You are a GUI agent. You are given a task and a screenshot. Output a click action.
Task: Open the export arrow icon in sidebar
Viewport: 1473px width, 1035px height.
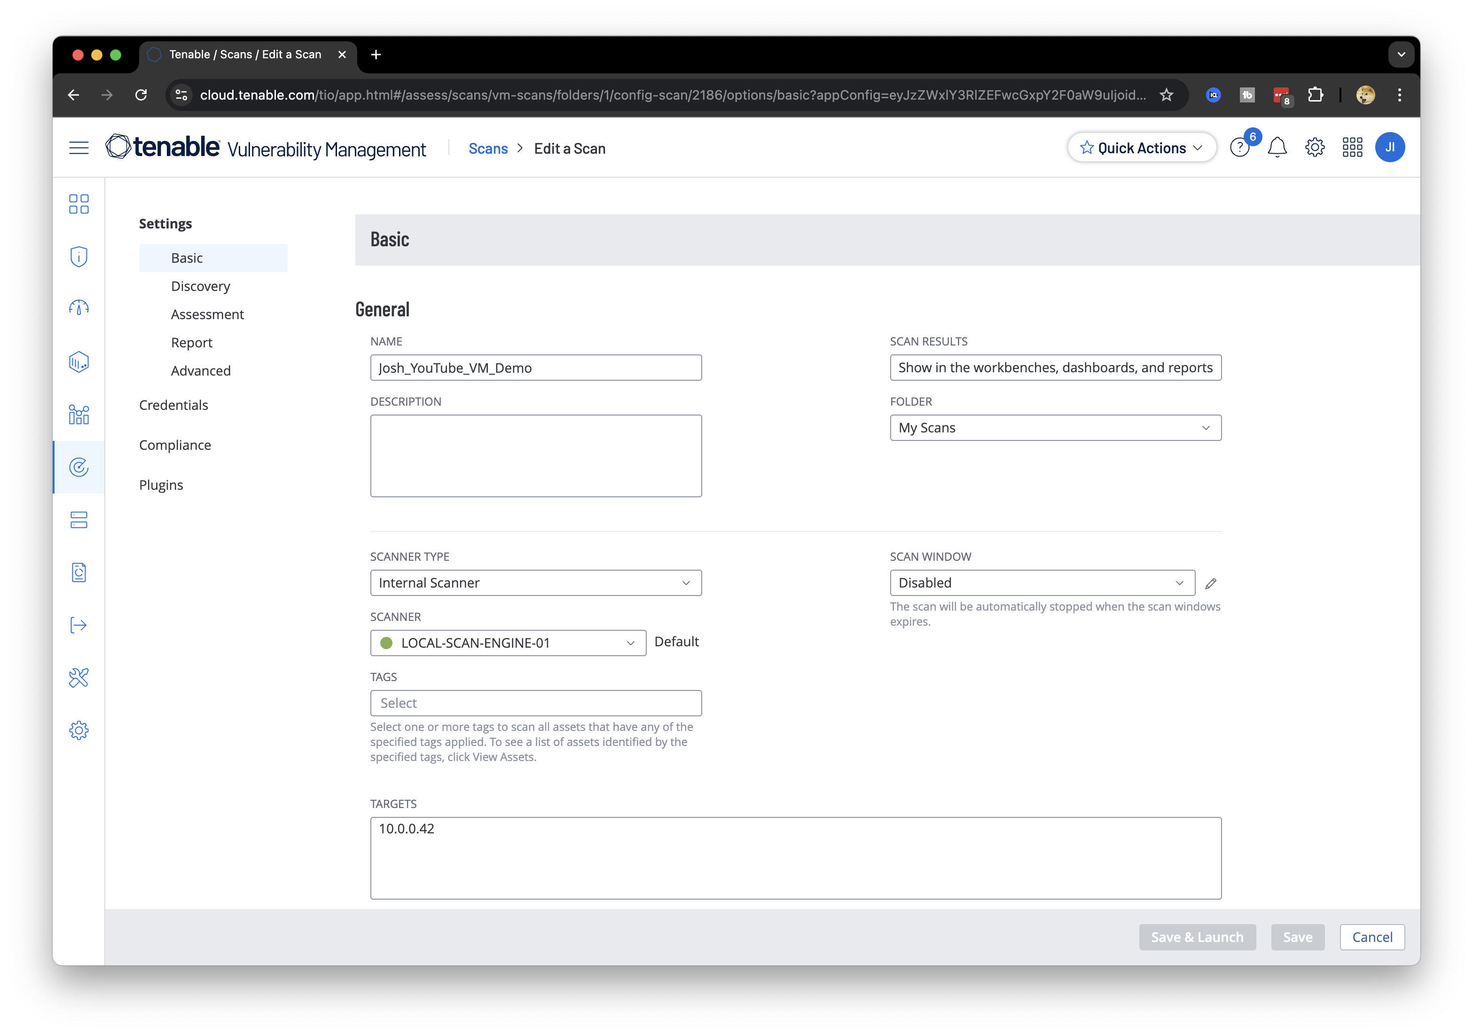[x=78, y=625]
